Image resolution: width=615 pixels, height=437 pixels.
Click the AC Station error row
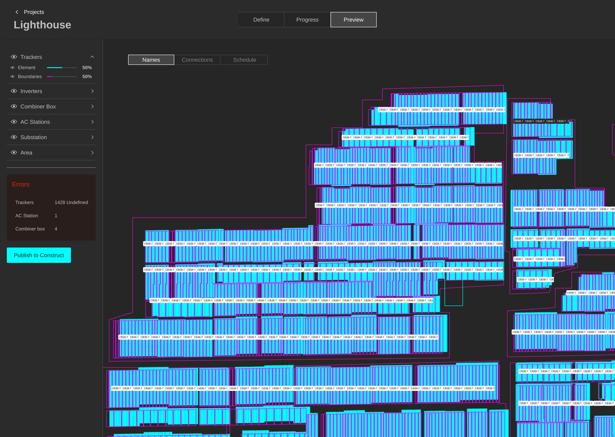click(36, 216)
